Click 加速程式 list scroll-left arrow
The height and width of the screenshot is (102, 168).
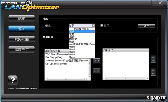[x=104, y=79]
